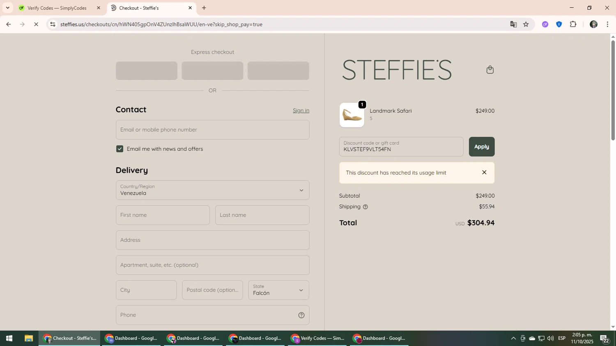Open the Extensions puzzle icon
Viewport: 616px width, 346px height.
pyautogui.click(x=573, y=25)
